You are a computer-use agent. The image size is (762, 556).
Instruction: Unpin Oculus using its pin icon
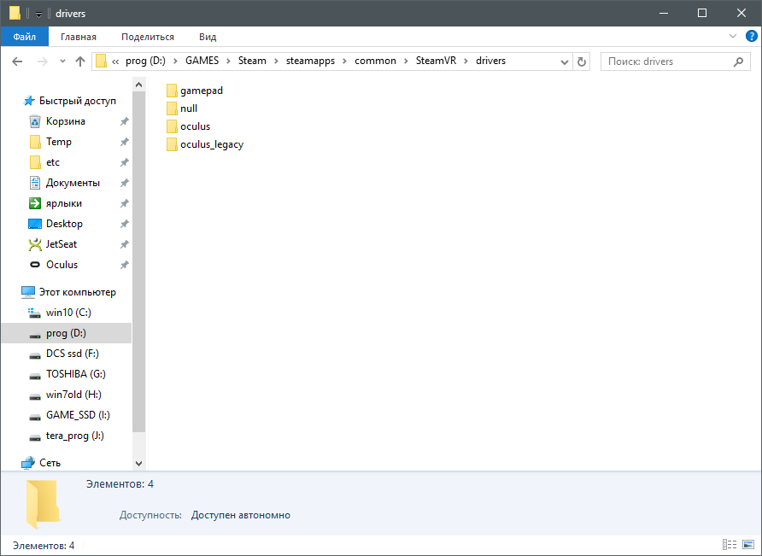125,265
